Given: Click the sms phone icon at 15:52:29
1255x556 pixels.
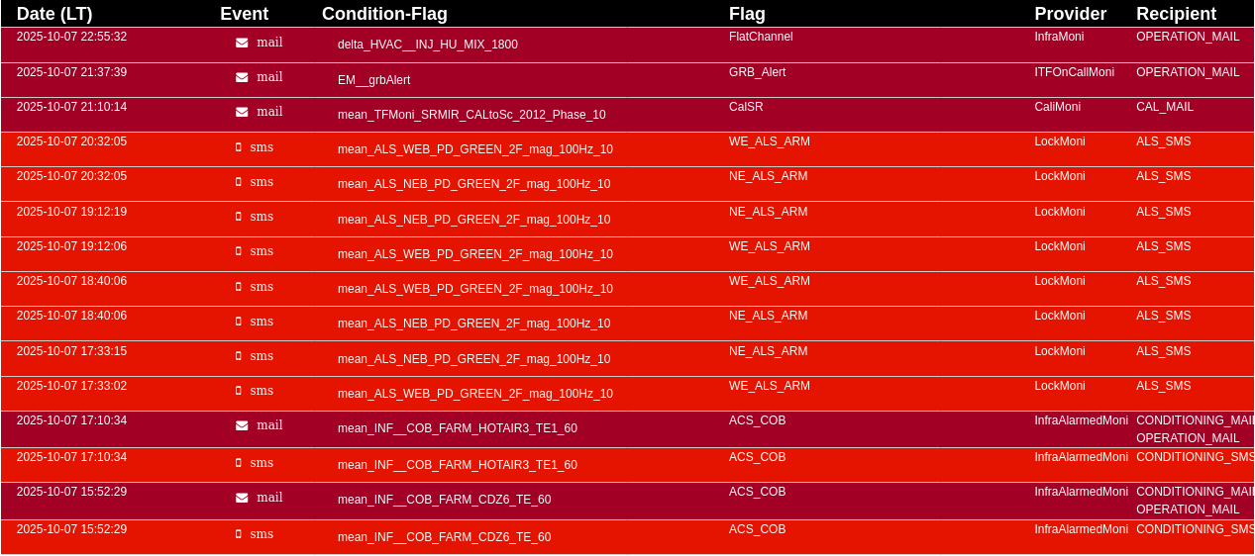Looking at the screenshot, I should coord(239,534).
